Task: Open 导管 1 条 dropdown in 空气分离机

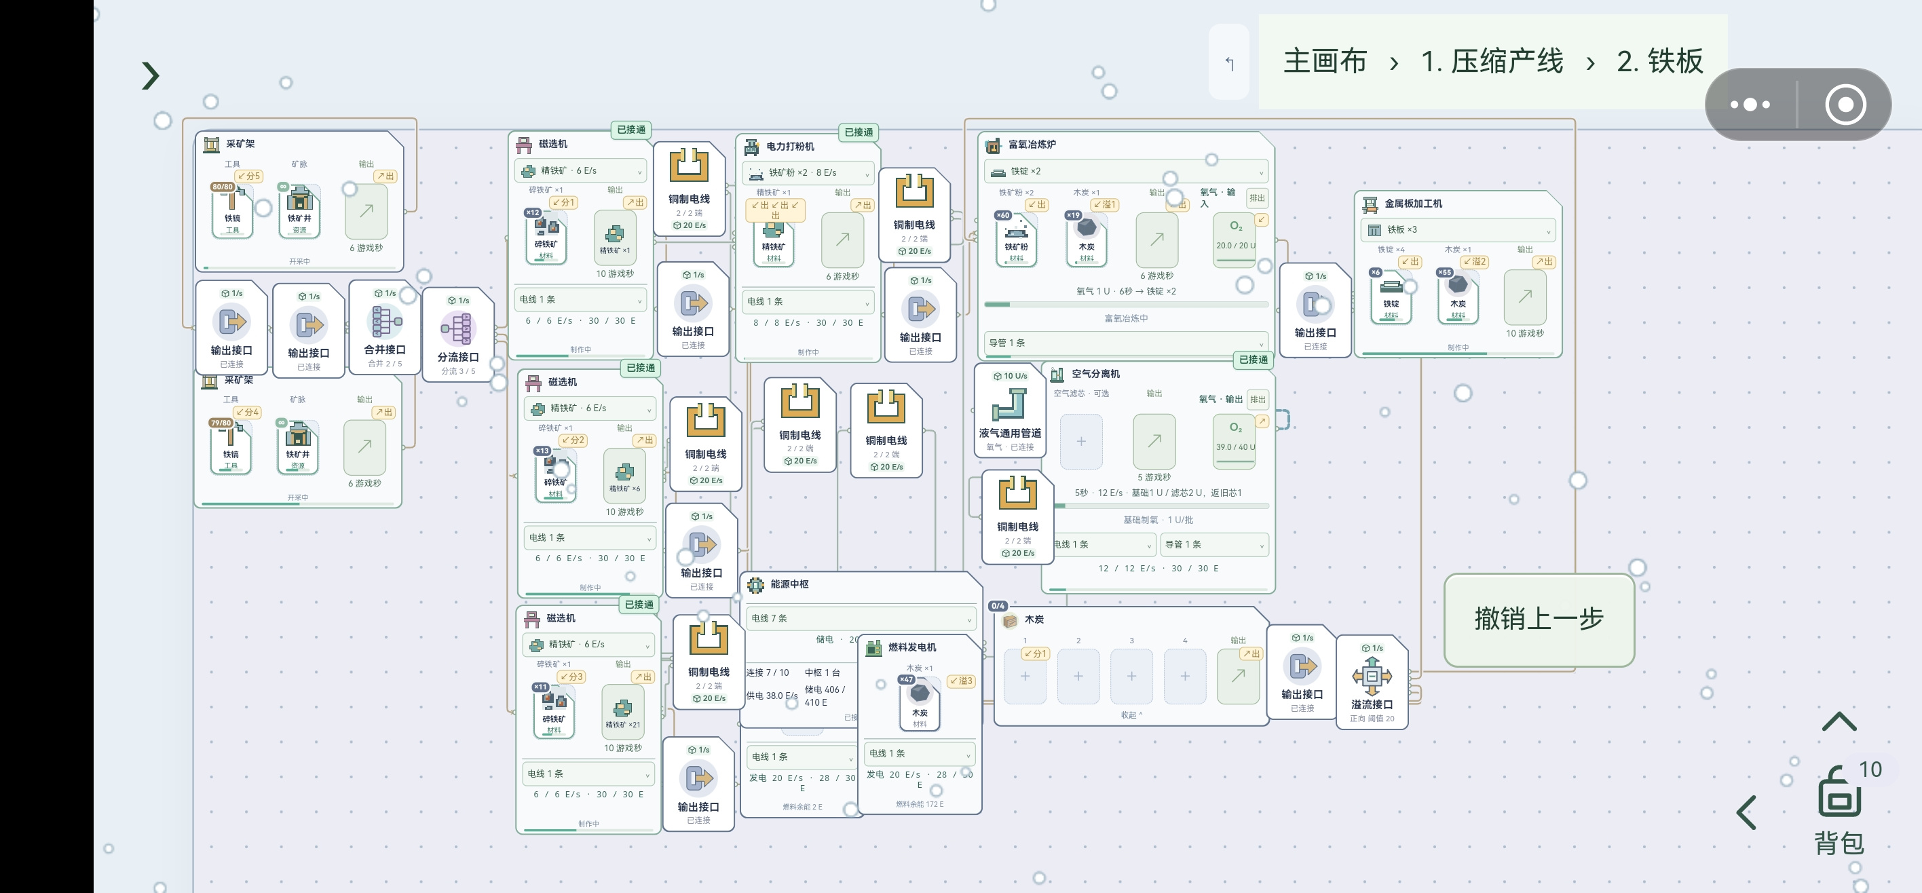Action: (1214, 545)
